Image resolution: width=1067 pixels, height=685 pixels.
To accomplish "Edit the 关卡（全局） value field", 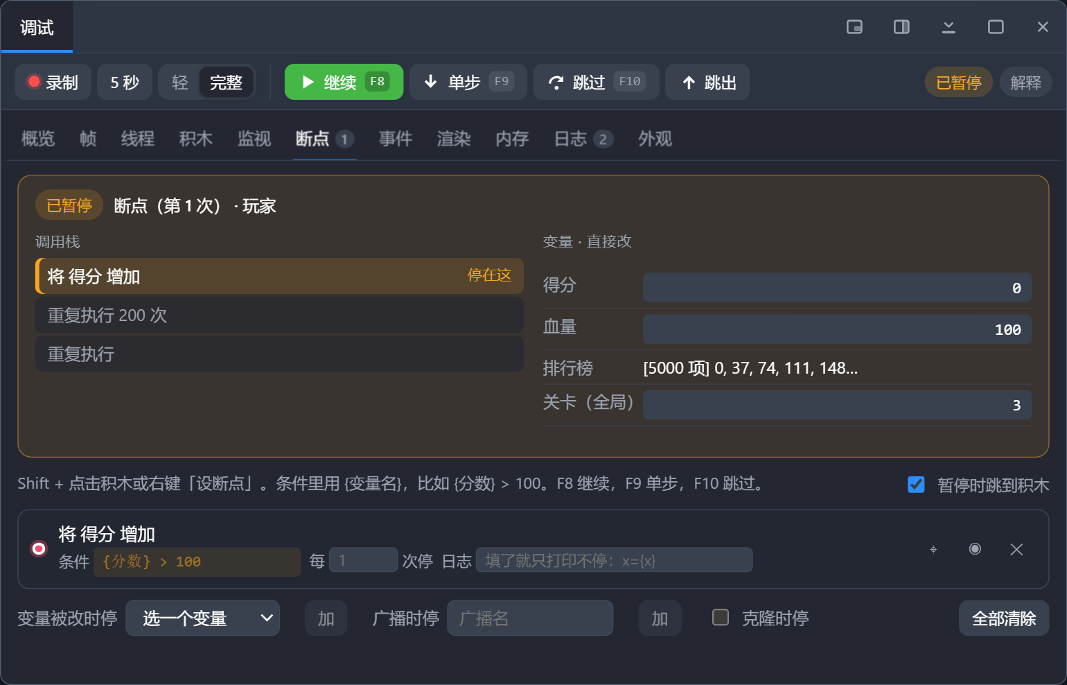I will point(837,404).
